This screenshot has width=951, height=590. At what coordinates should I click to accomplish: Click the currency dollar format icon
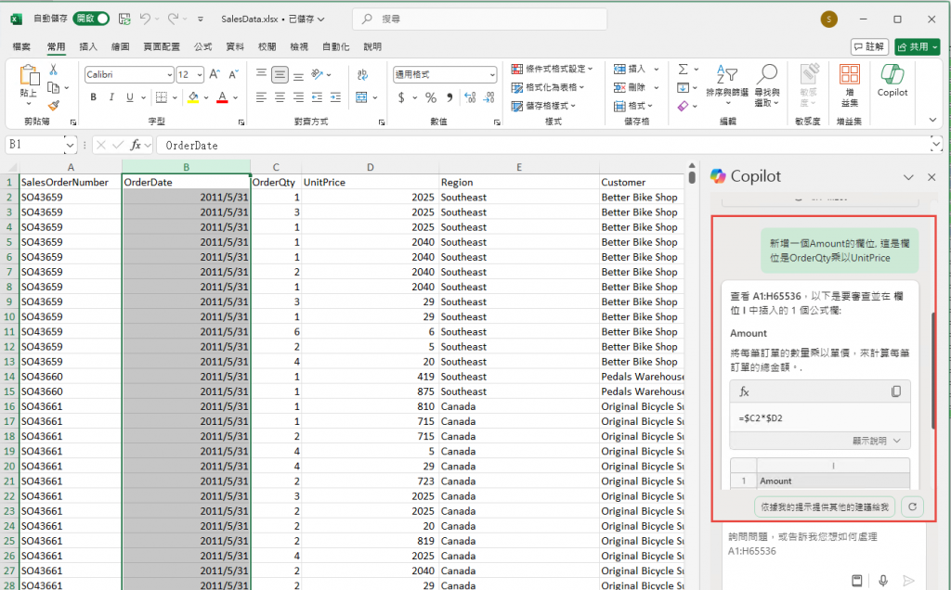pyautogui.click(x=401, y=96)
